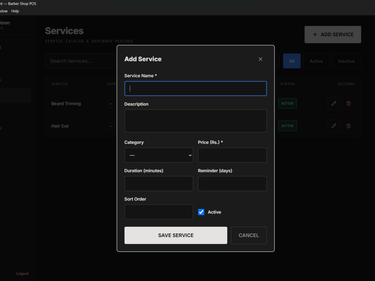This screenshot has height=281, width=375.
Task: Click the ACTIONS column header
Action: click(346, 84)
